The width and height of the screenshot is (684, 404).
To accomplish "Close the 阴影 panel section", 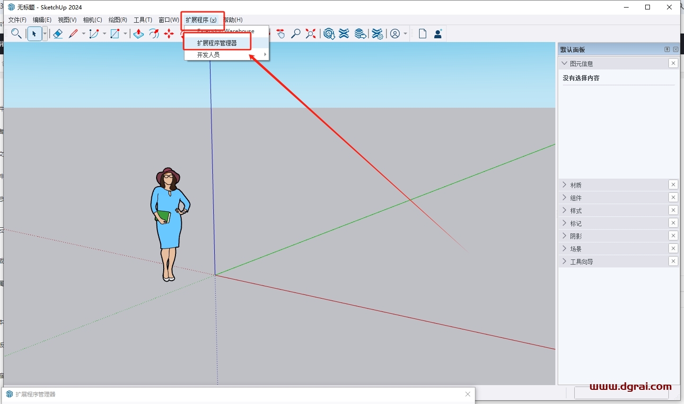I will [673, 236].
